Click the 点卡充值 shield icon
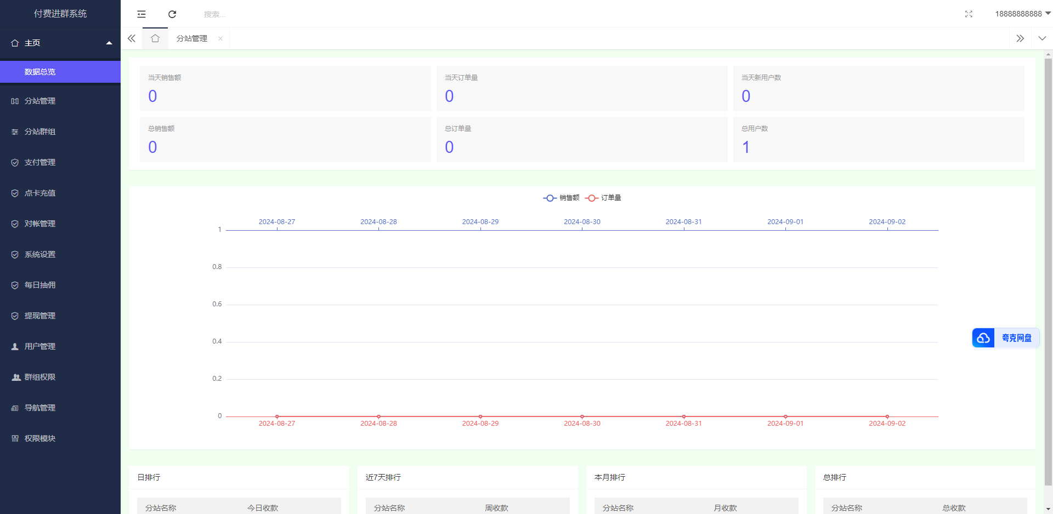 15,193
